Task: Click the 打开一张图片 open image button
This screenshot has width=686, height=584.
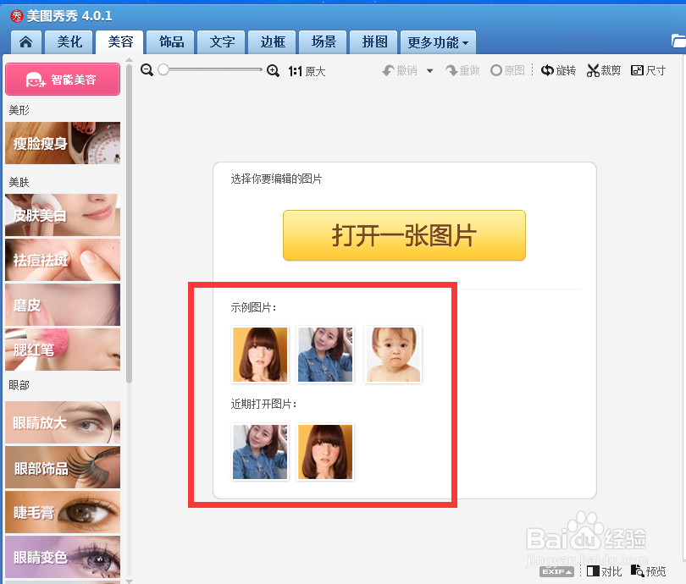Action: pos(404,235)
